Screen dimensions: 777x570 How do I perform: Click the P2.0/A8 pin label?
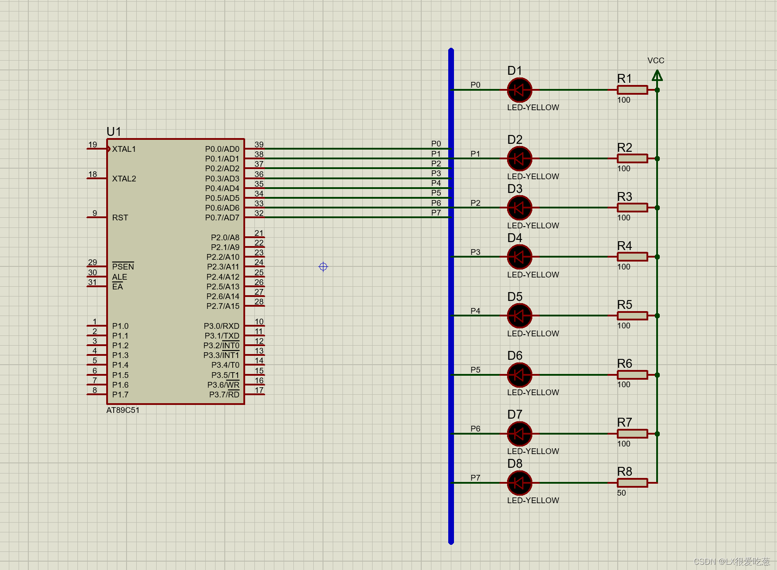coord(225,238)
